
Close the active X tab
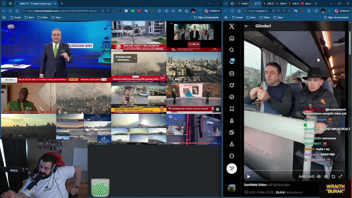pyautogui.click(x=258, y=4)
